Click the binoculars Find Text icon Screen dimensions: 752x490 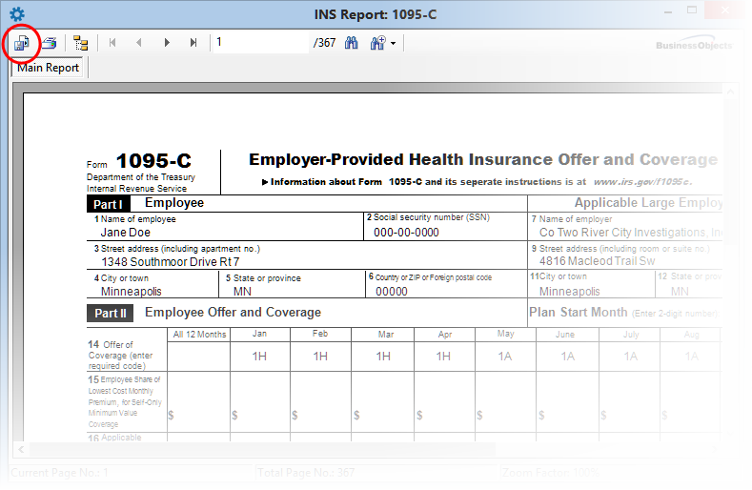[x=351, y=43]
